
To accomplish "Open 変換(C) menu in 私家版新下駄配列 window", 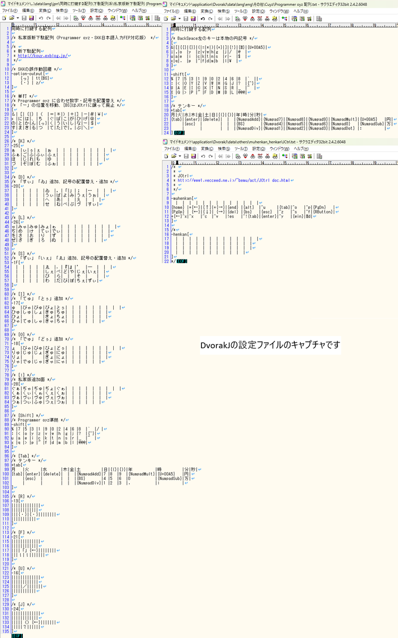I will pyautogui.click(x=45, y=10).
